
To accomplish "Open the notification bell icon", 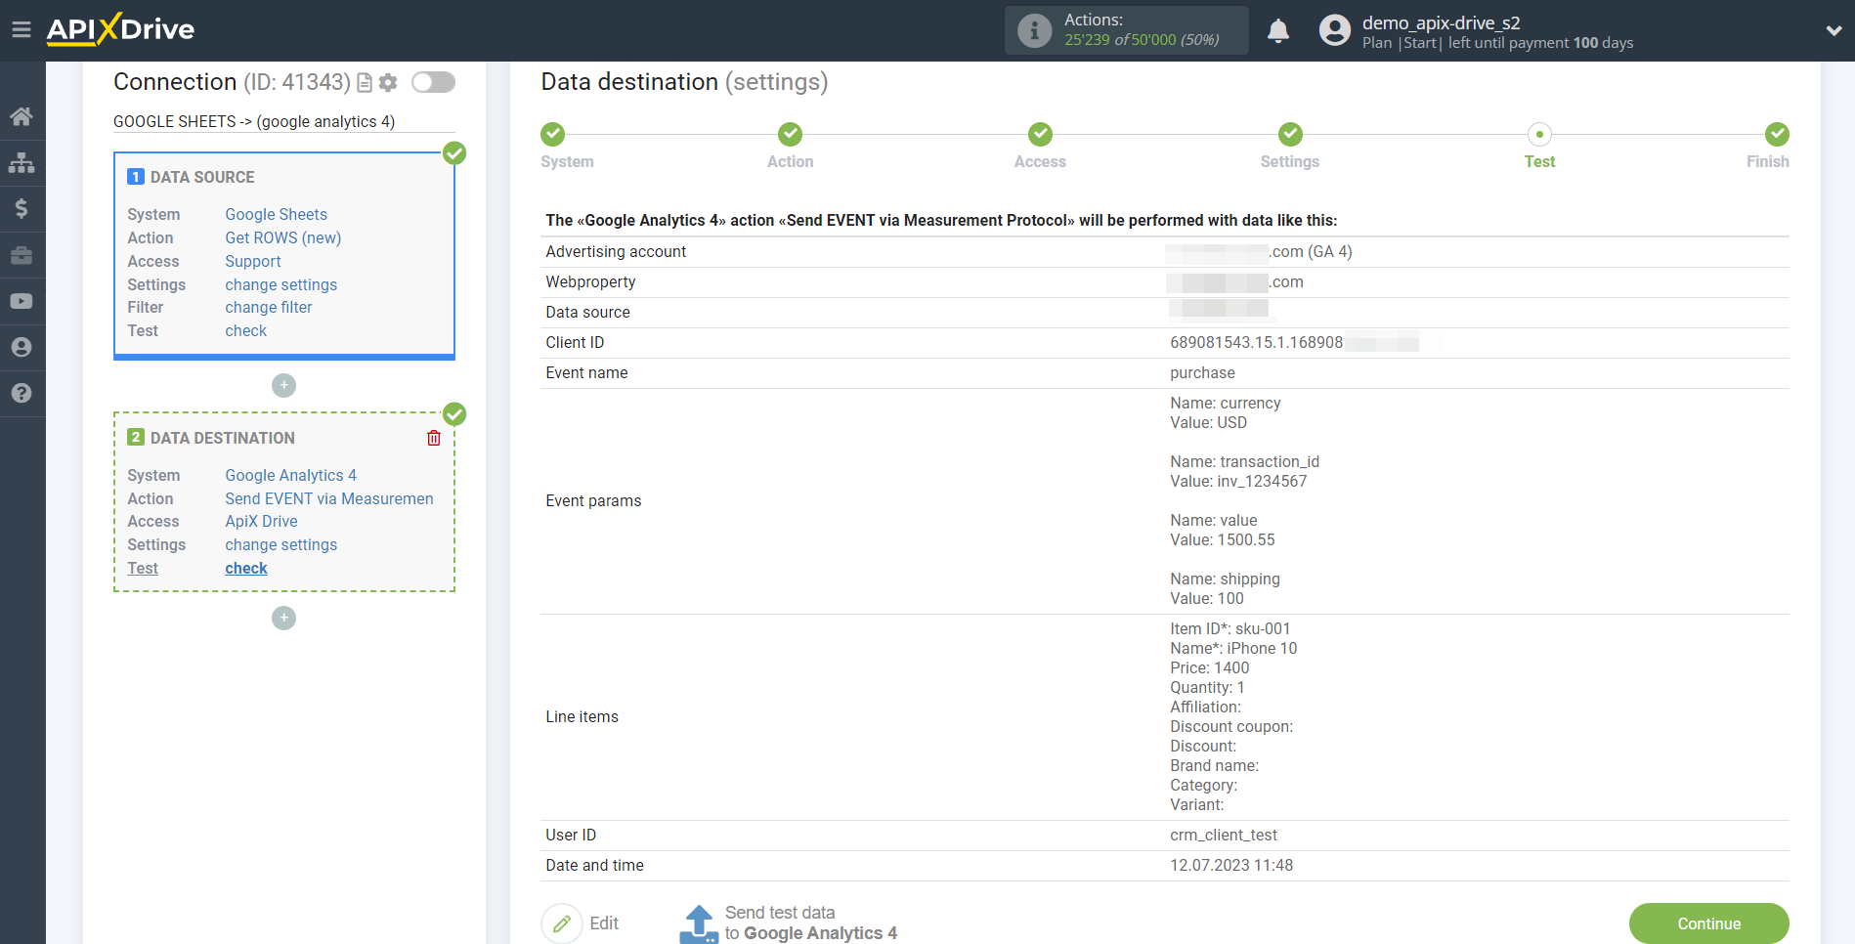I will point(1277,30).
